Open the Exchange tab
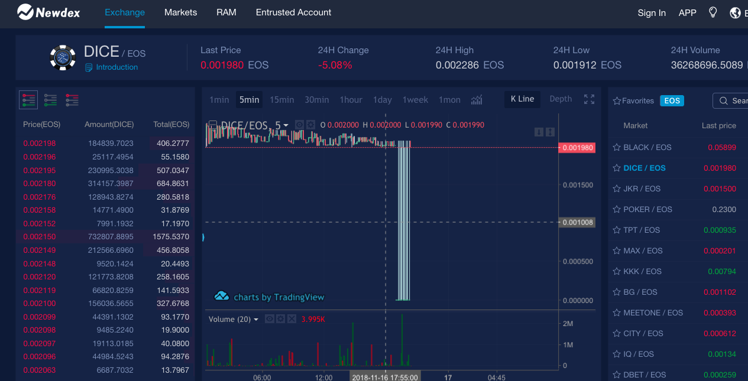This screenshot has height=381, width=748. click(x=125, y=12)
